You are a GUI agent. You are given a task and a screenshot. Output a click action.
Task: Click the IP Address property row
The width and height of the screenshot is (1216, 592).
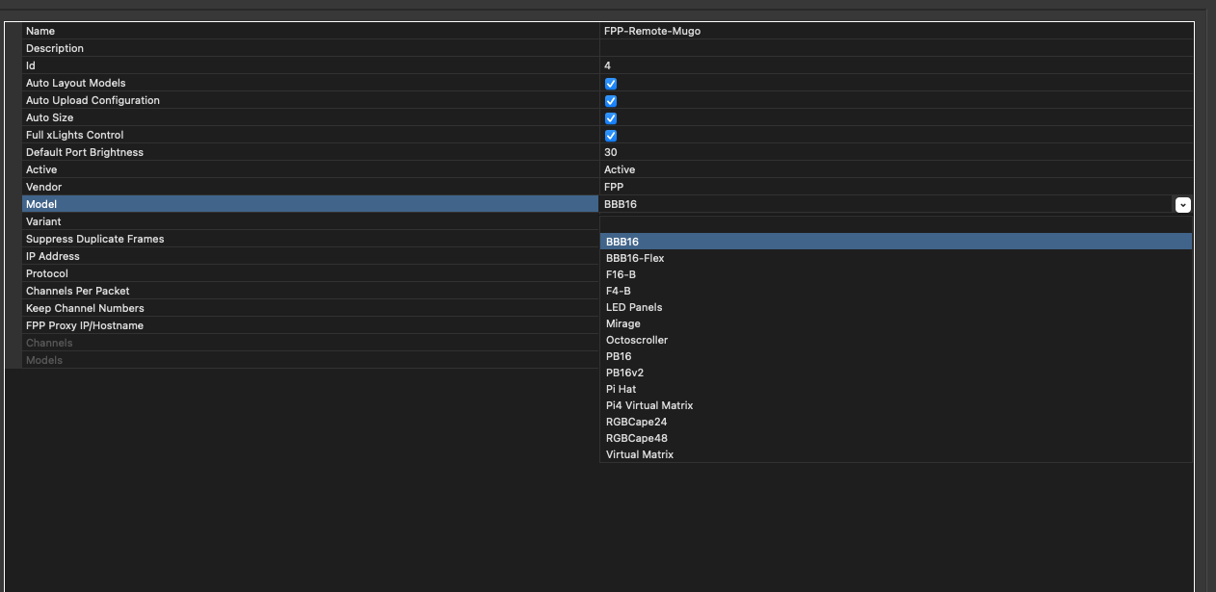(289, 256)
